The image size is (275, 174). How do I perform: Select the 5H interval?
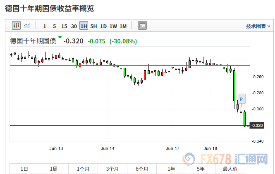(x=93, y=26)
